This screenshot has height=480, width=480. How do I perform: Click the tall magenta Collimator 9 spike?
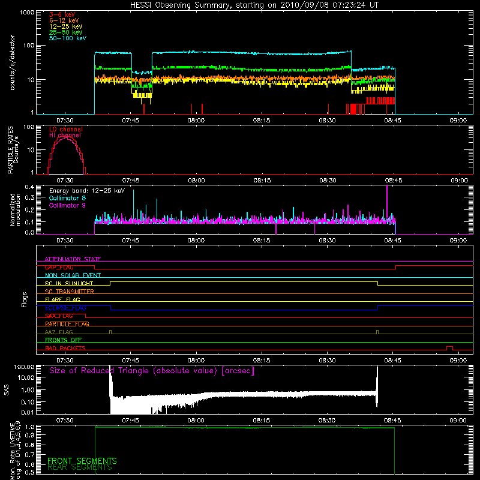tap(387, 202)
